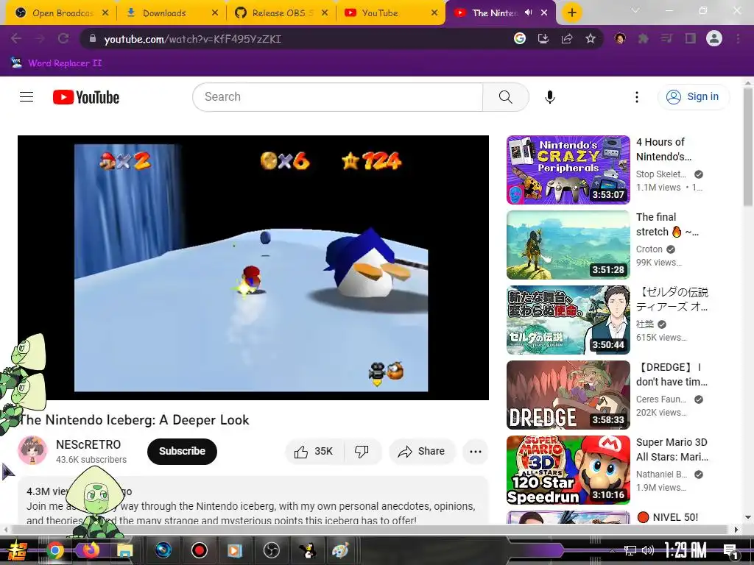This screenshot has width=754, height=565.
Task: Open NEScRETRO channel name link
Action: click(88, 444)
